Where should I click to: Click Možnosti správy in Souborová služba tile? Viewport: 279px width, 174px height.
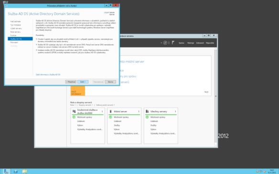[85, 117]
